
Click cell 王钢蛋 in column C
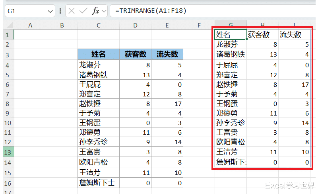[x=99, y=123]
